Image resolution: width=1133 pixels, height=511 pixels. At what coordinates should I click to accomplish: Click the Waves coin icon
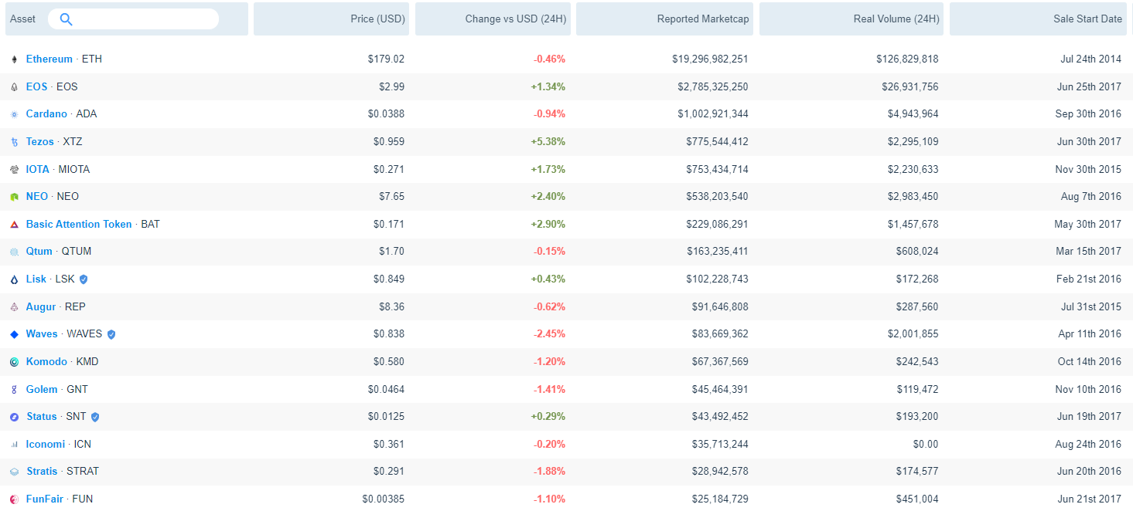point(14,334)
